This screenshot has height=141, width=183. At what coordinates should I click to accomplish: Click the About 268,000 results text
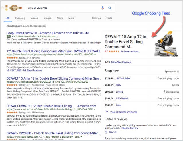click(x=26, y=26)
